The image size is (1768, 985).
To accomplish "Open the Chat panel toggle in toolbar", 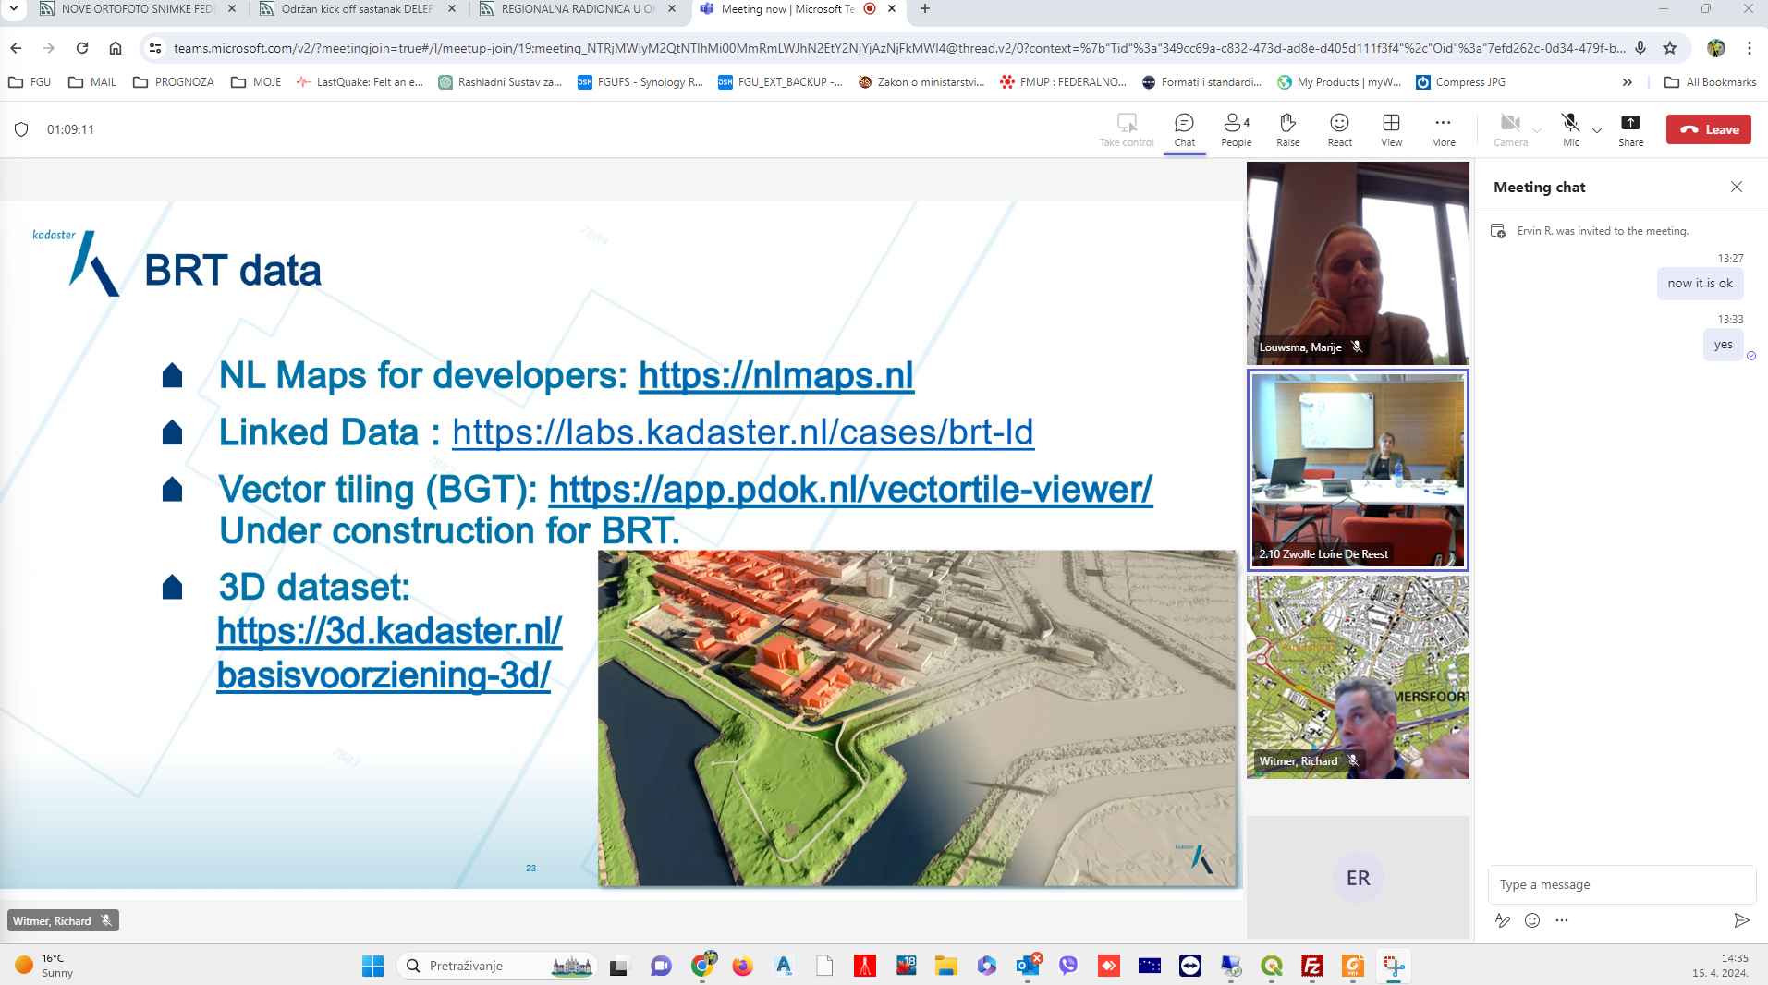I will [x=1184, y=129].
